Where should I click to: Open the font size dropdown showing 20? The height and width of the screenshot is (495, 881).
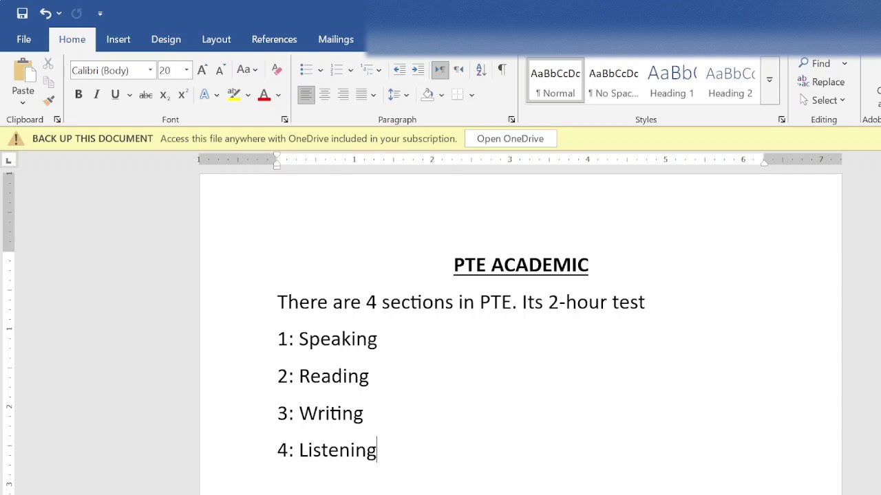(x=187, y=70)
